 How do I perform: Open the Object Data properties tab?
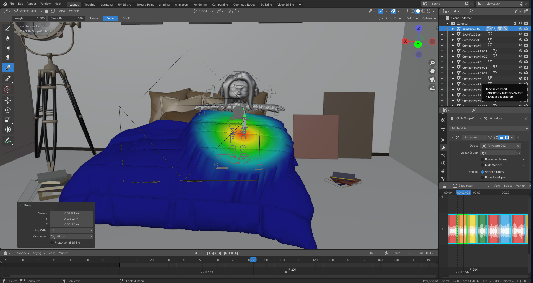tap(443, 179)
